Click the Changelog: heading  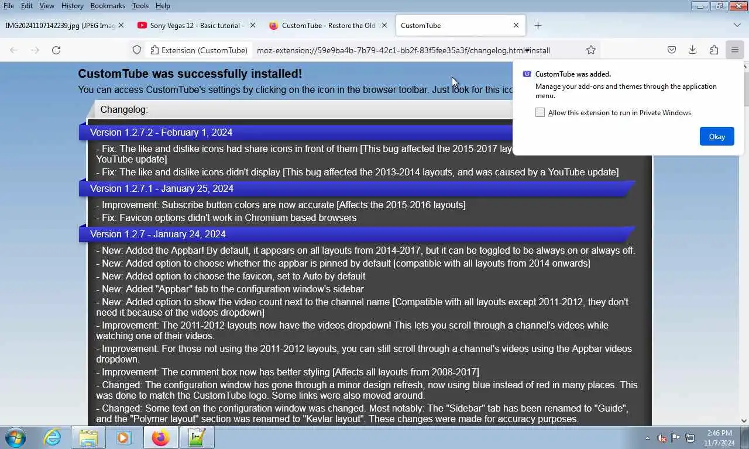pyautogui.click(x=124, y=109)
